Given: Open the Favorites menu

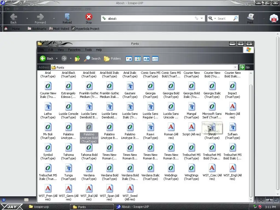Looking at the screenshot, I should pos(74,50).
